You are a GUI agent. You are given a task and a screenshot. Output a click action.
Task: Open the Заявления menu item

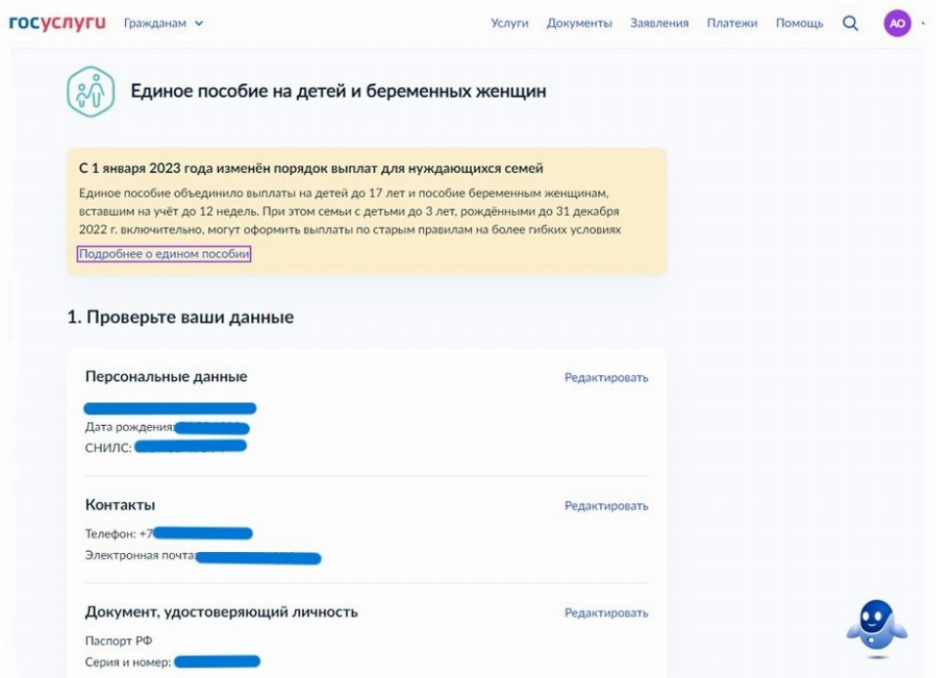(x=660, y=23)
